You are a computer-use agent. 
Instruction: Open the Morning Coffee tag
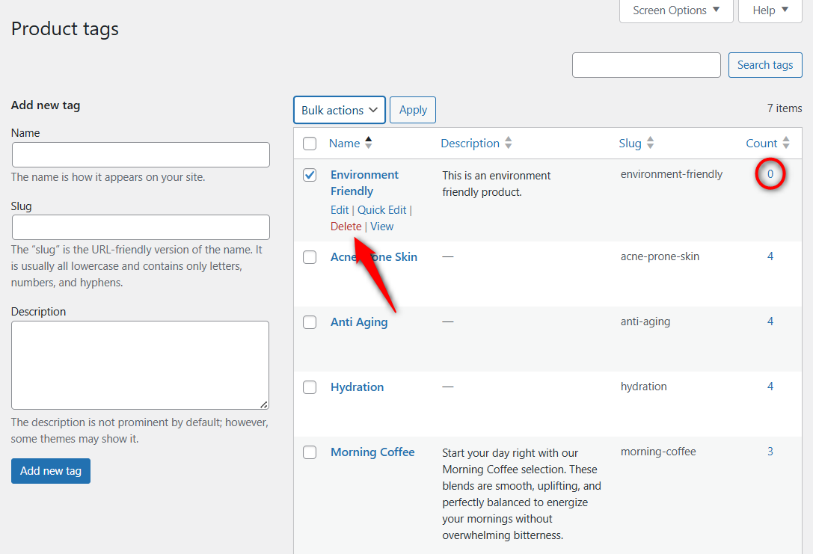tap(372, 452)
